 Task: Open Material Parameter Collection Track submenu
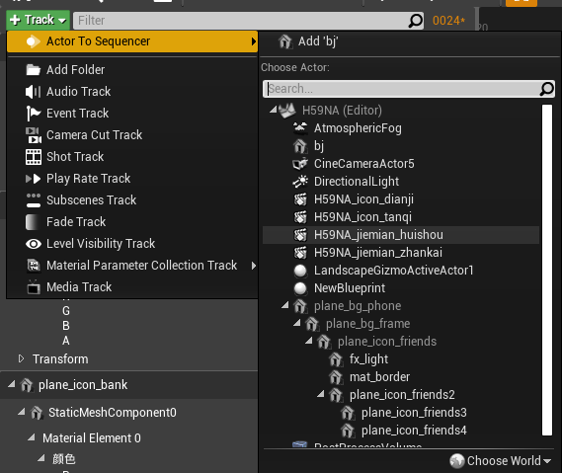(132, 266)
